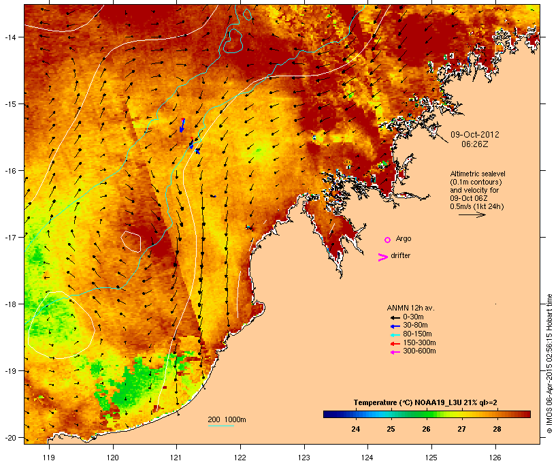Click the longitude axis label 120
Viewport: 558px width, 463px height.
pyautogui.click(x=113, y=458)
